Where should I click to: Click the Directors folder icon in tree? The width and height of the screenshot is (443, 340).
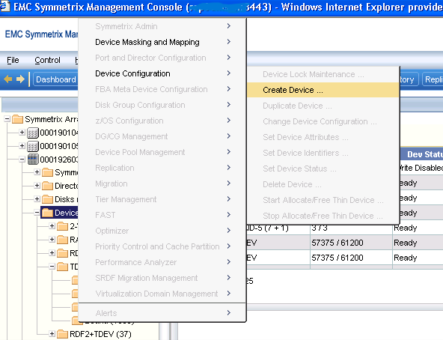coord(47,186)
